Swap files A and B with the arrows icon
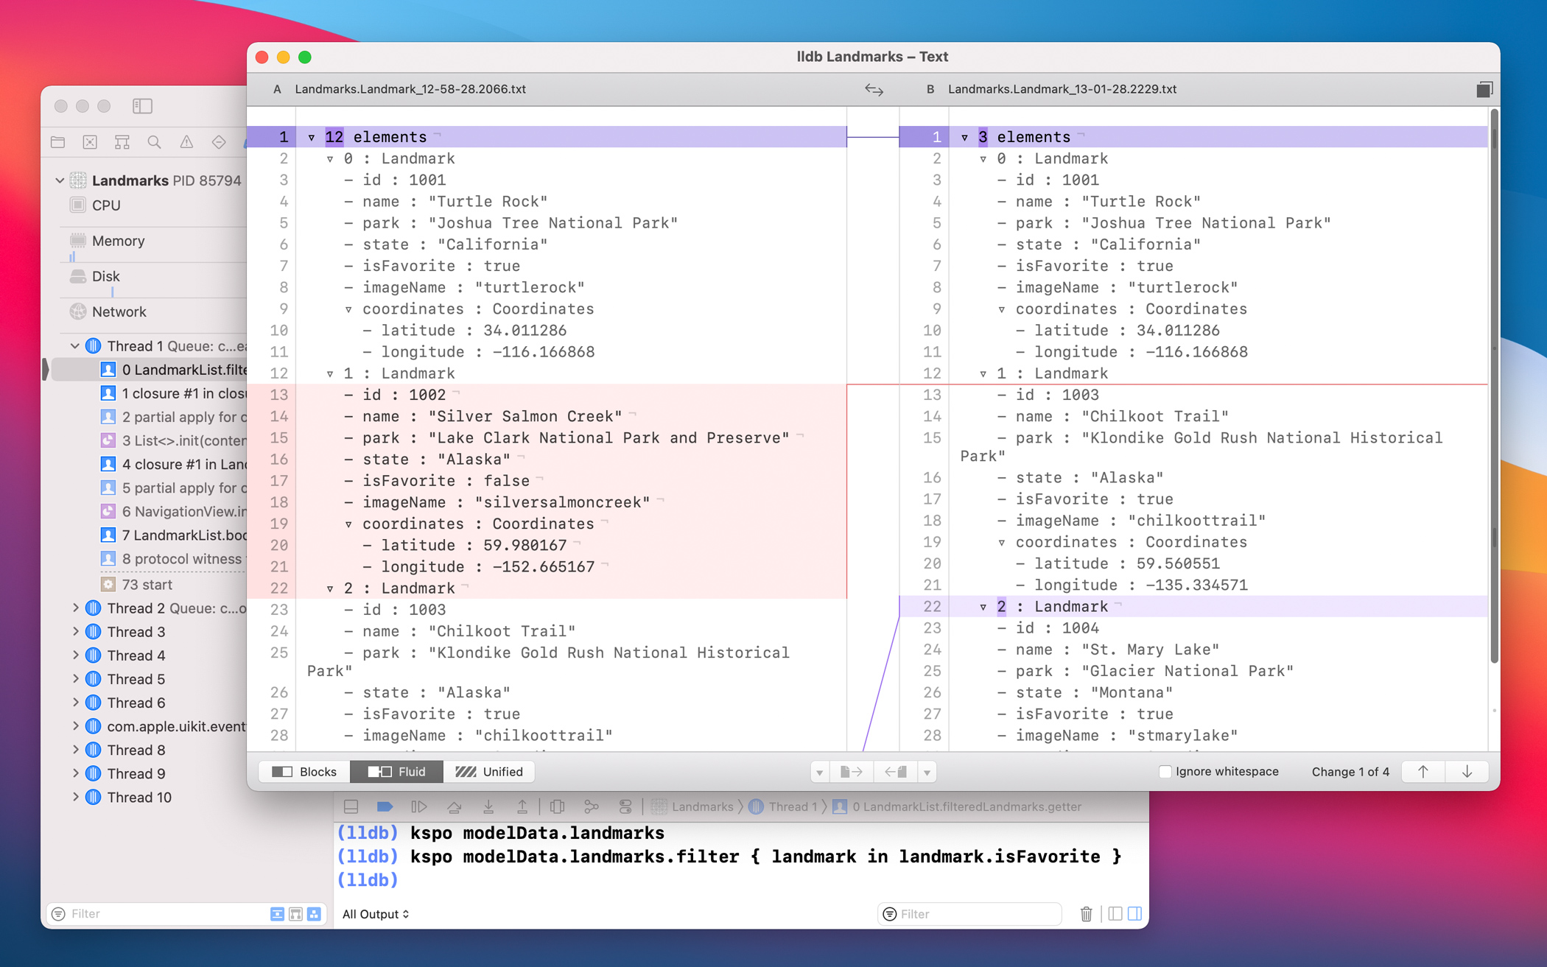This screenshot has height=967, width=1547. coord(874,89)
